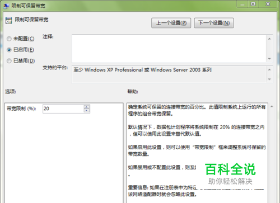Click the comment box scroll up arrow

pyautogui.click(x=269, y=39)
